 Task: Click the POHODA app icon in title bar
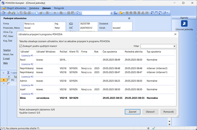3,3
